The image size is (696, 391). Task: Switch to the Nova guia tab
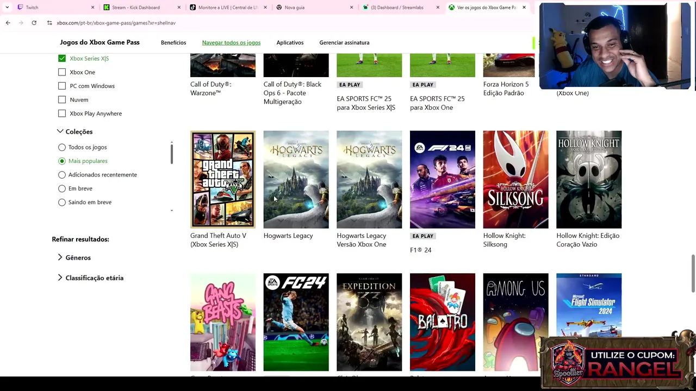point(314,8)
